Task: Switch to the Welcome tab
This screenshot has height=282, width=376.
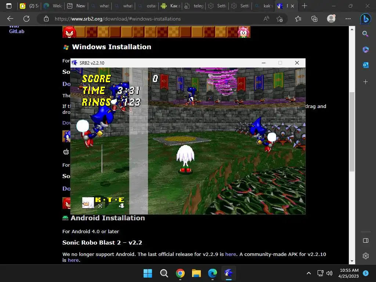Action: click(x=53, y=6)
